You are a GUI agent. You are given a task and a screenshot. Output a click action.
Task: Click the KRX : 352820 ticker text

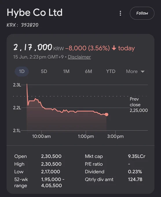click(x=23, y=25)
